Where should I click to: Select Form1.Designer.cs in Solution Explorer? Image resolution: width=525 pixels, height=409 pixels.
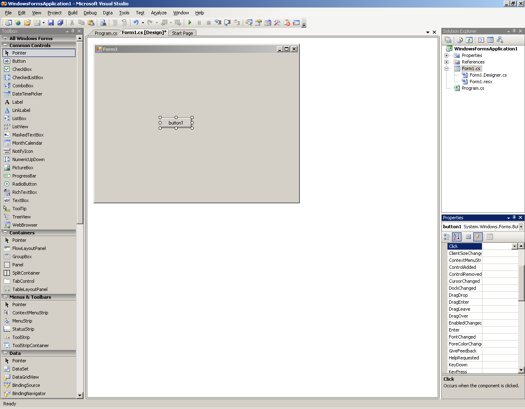(488, 75)
